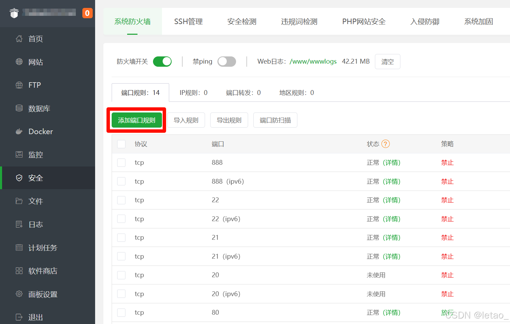Click 禁止 policy for port 20 row
This screenshot has height=324, width=510.
(447, 275)
